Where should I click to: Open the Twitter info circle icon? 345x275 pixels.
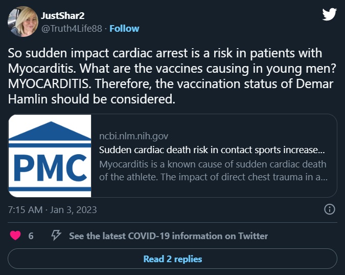(330, 209)
